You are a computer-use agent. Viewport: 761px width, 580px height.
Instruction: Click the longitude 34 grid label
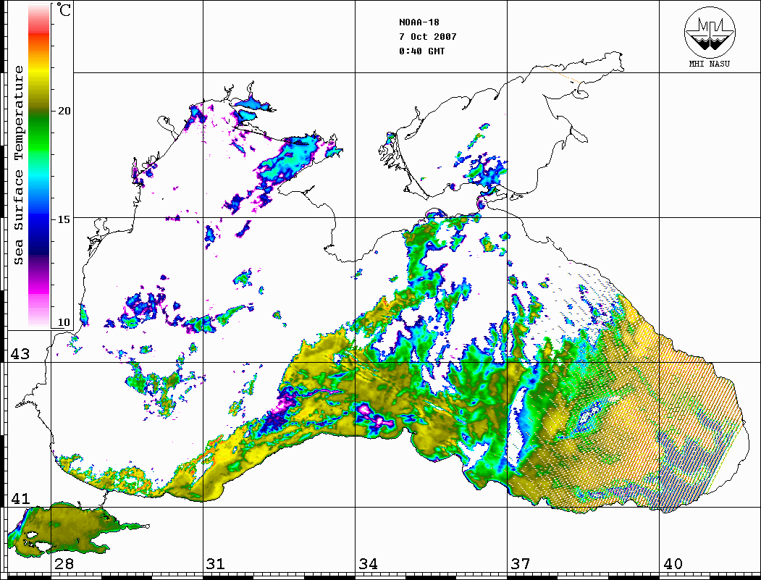point(368,564)
